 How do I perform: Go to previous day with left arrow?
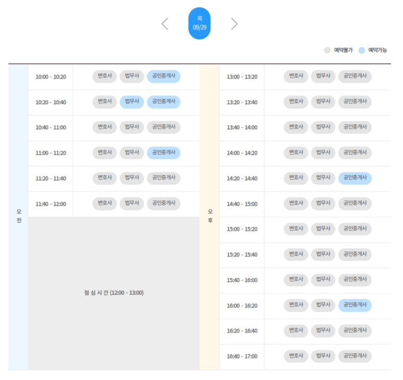[165, 24]
